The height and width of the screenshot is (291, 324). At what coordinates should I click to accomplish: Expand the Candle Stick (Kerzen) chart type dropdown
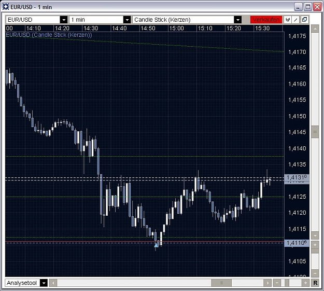coord(238,20)
